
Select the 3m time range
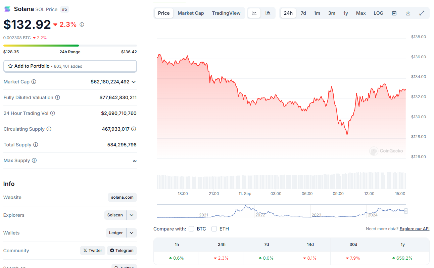pyautogui.click(x=332, y=13)
